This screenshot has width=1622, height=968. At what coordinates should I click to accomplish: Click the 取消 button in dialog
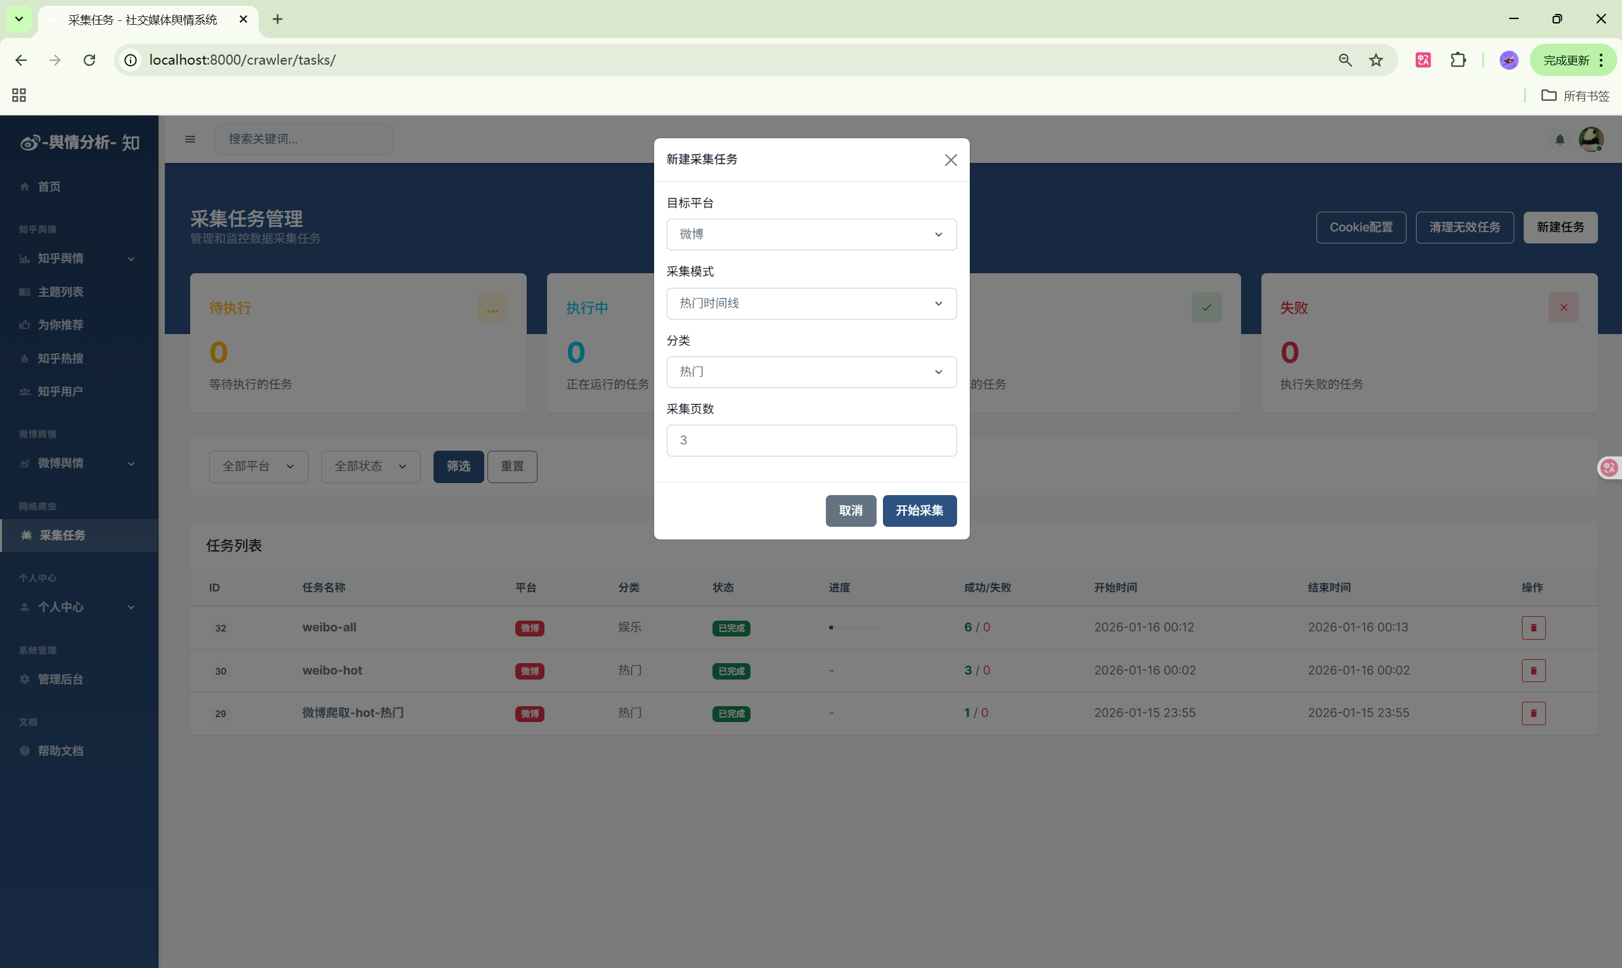850,511
